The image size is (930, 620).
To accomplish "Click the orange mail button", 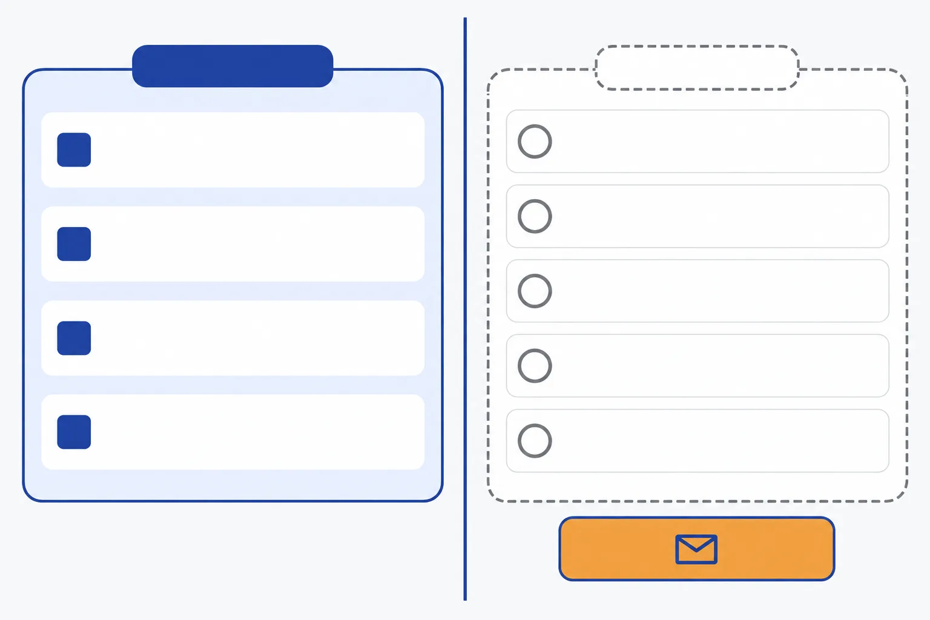I will (x=696, y=549).
